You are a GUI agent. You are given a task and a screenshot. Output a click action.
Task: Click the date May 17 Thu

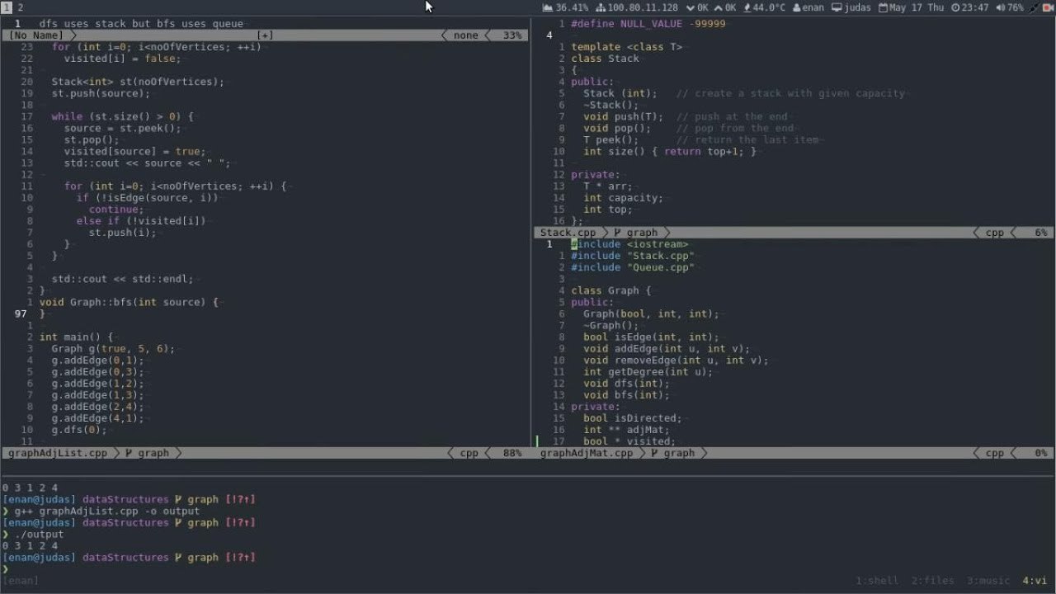pos(917,7)
